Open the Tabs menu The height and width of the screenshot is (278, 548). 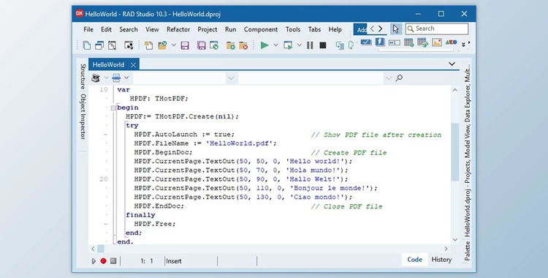coord(314,29)
